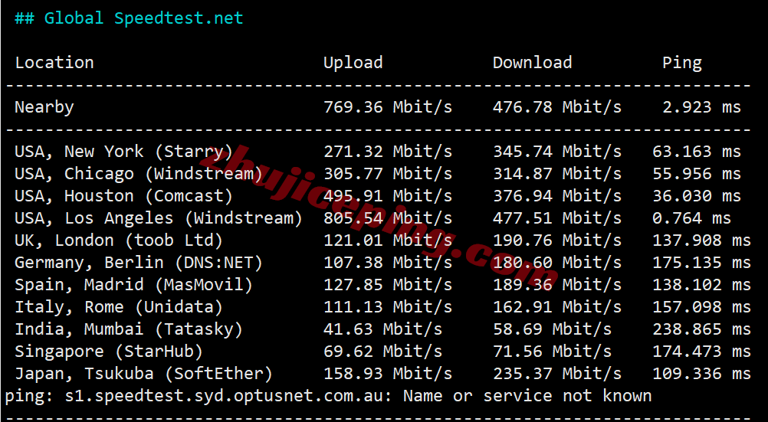Click the s1.speedtest.syd.optusnet.com.au hostname

click(226, 396)
